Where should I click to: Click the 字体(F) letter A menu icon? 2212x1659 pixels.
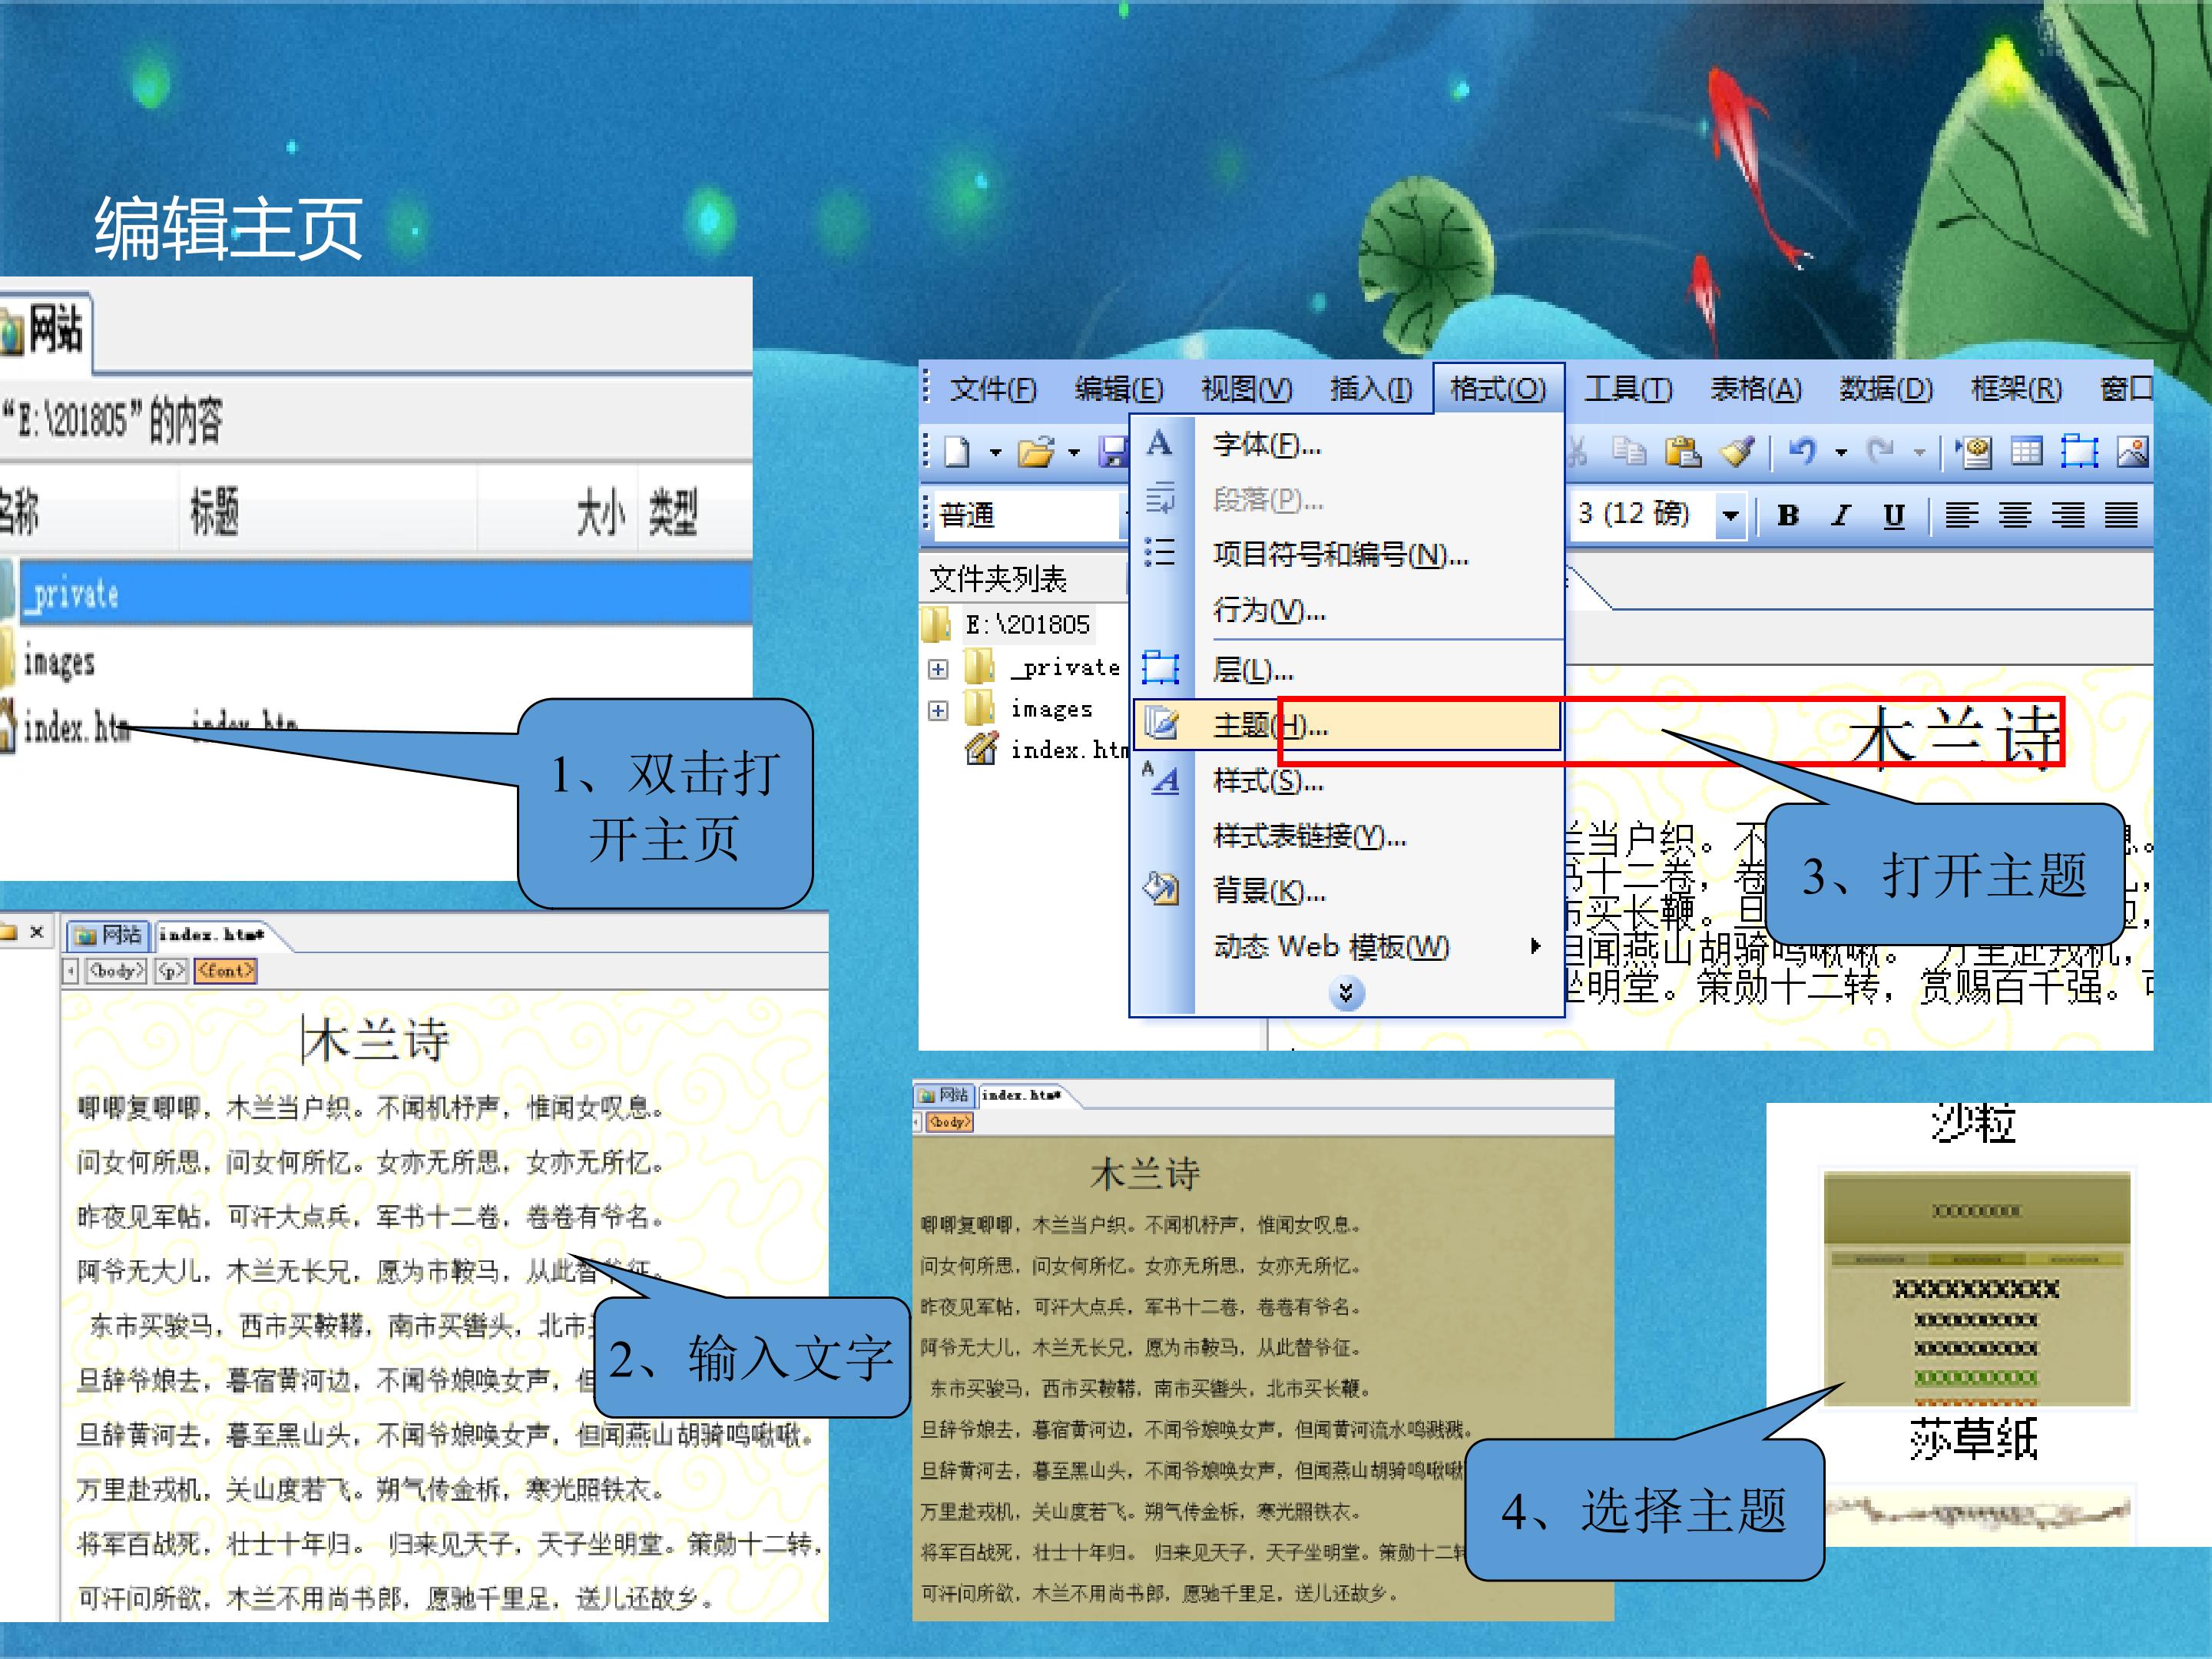pyautogui.click(x=1159, y=443)
